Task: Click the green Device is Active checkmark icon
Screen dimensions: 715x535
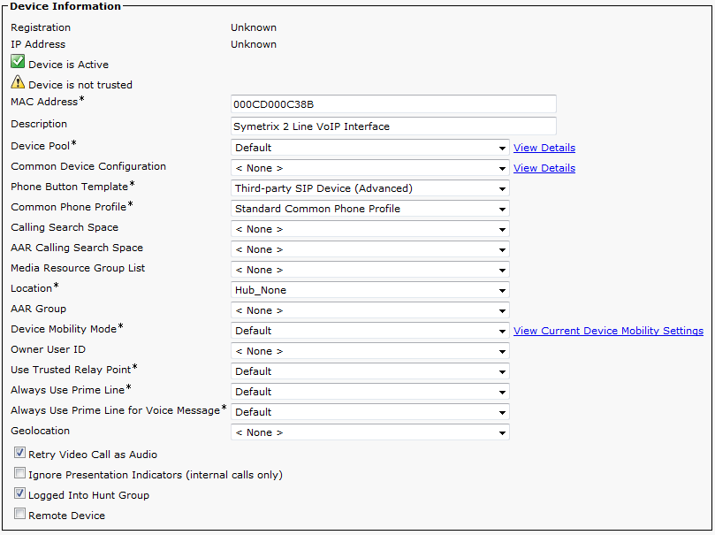Action: click(x=18, y=61)
